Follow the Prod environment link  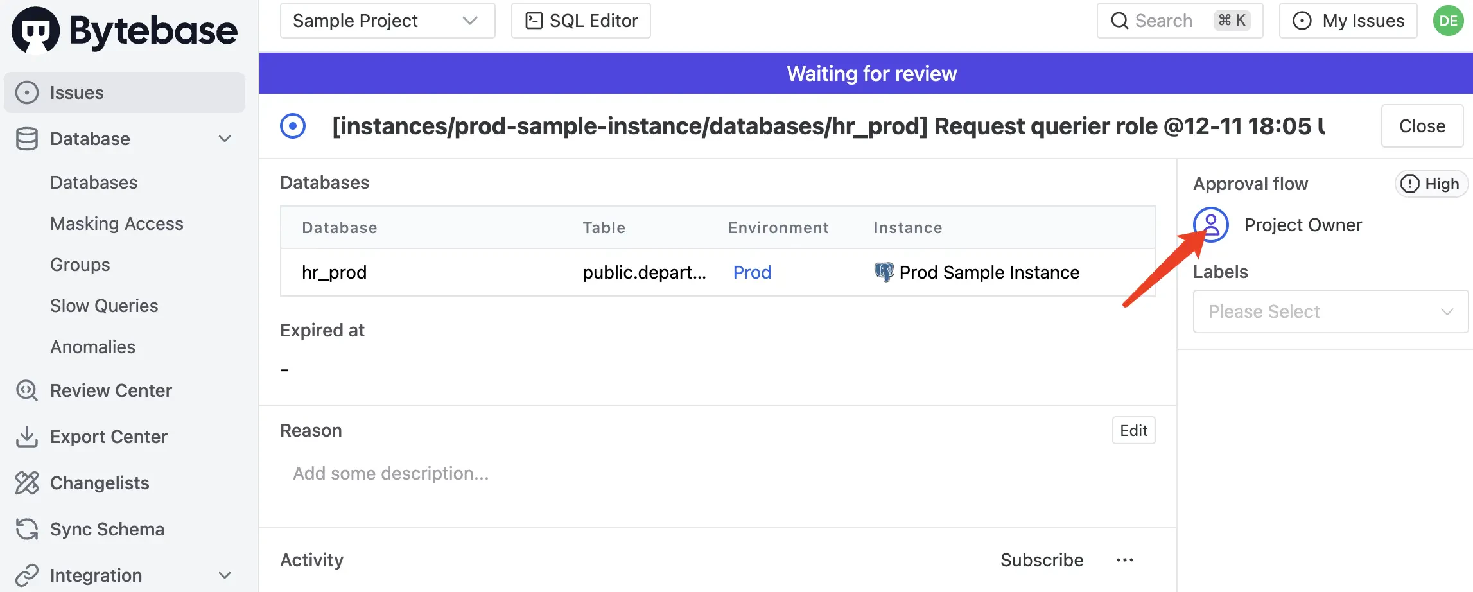click(752, 272)
